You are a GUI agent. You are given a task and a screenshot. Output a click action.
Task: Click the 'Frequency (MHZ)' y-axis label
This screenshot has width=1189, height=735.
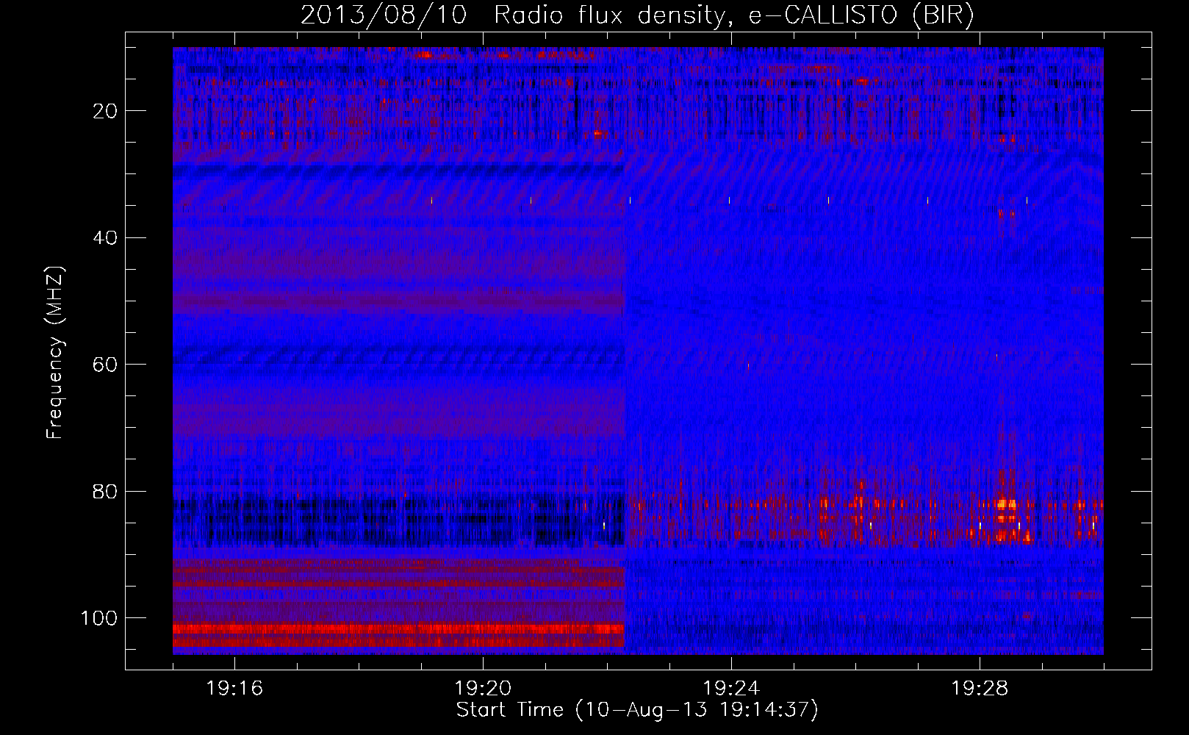(55, 352)
